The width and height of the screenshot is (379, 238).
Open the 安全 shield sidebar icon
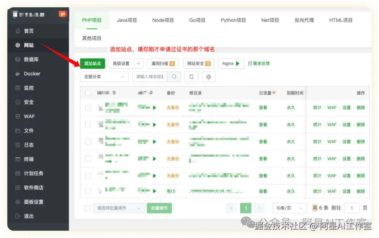coord(18,102)
